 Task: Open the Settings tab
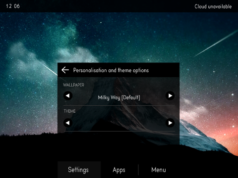(79, 170)
